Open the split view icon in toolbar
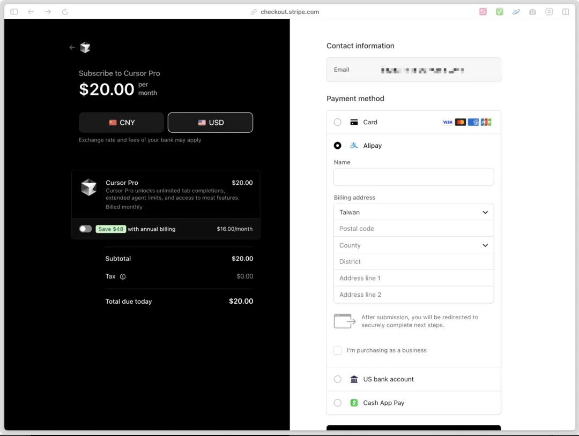 [566, 12]
